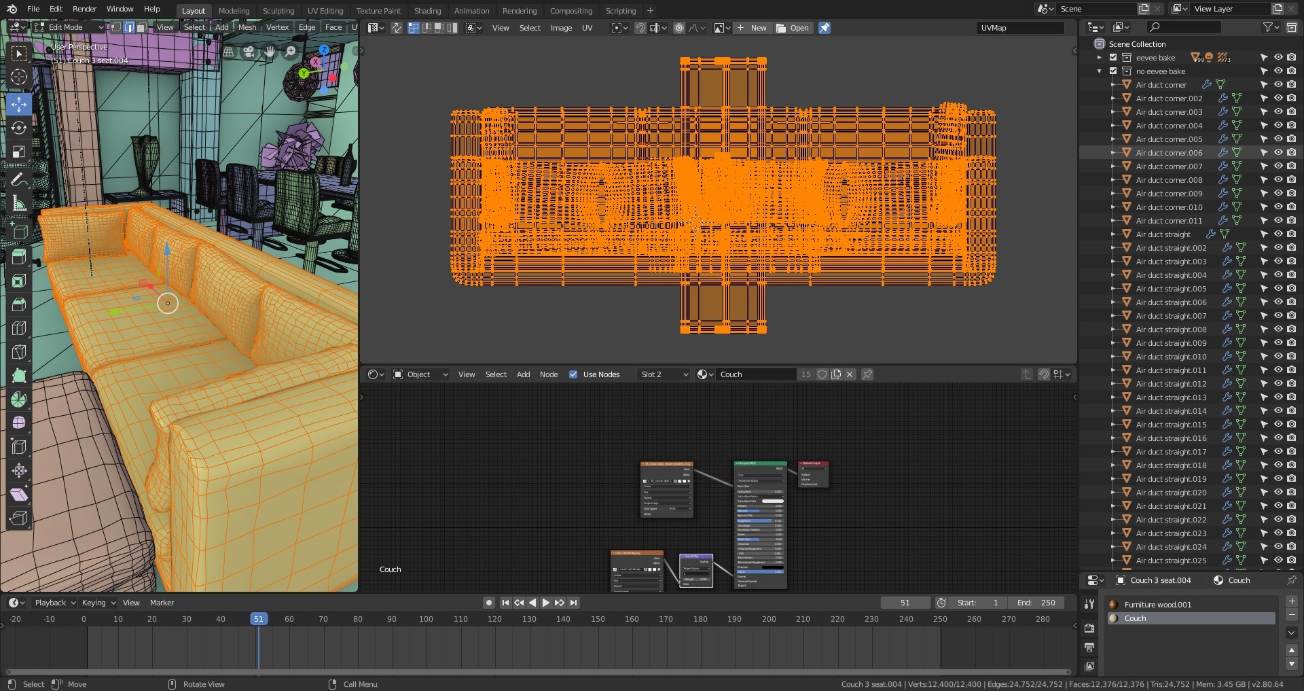
Task: Toggle auto keying record button
Action: point(489,603)
